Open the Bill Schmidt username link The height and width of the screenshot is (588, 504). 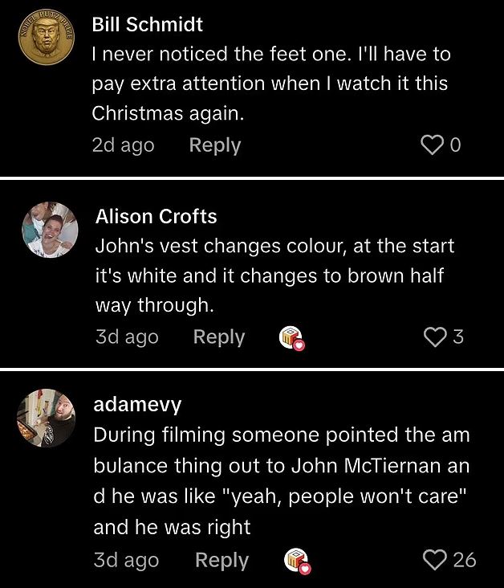[x=148, y=24]
